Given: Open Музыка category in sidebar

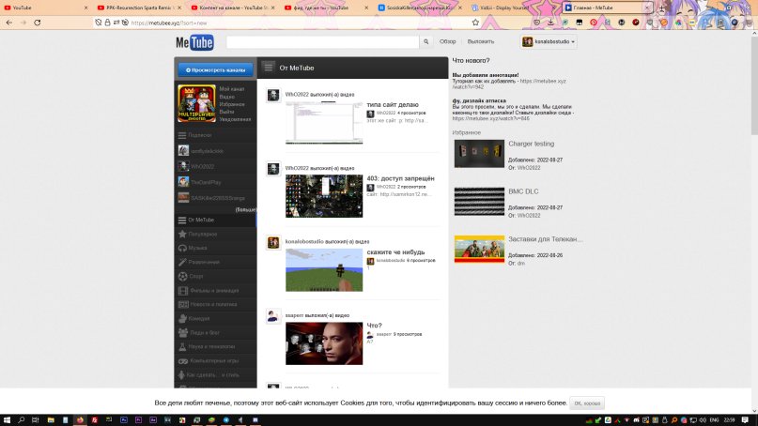Looking at the screenshot, I should click(197, 248).
